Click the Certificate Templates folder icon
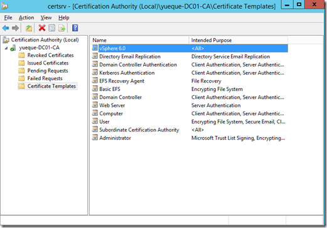The image size is (327, 228). 21,86
